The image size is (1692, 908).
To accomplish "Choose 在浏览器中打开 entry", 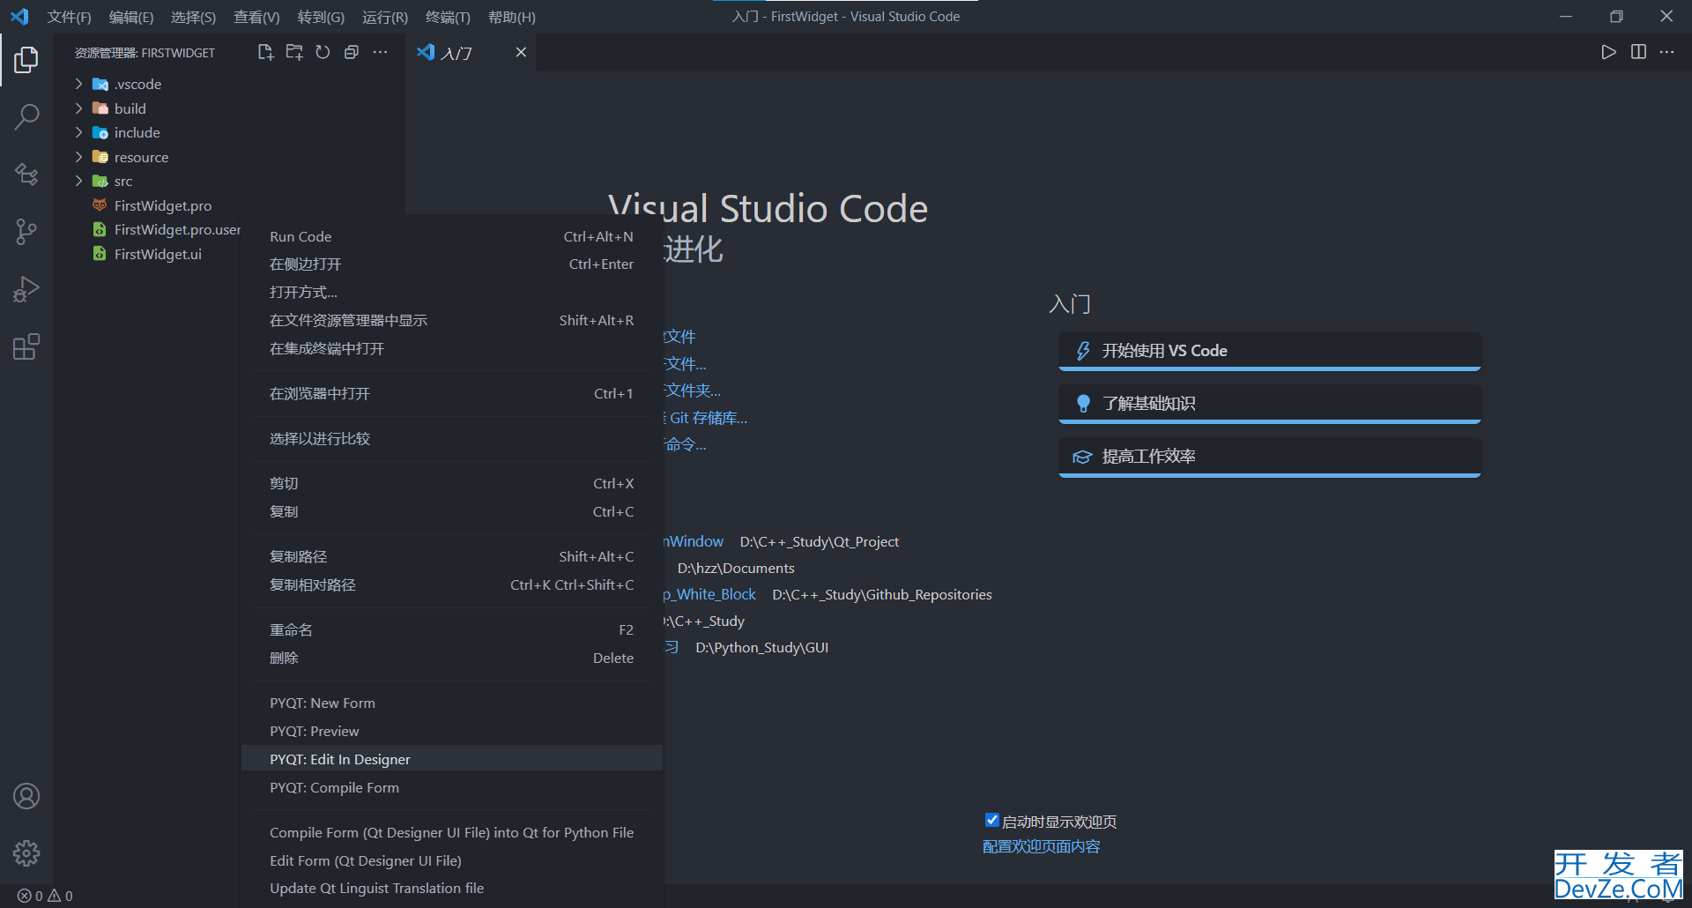I will [x=451, y=393].
